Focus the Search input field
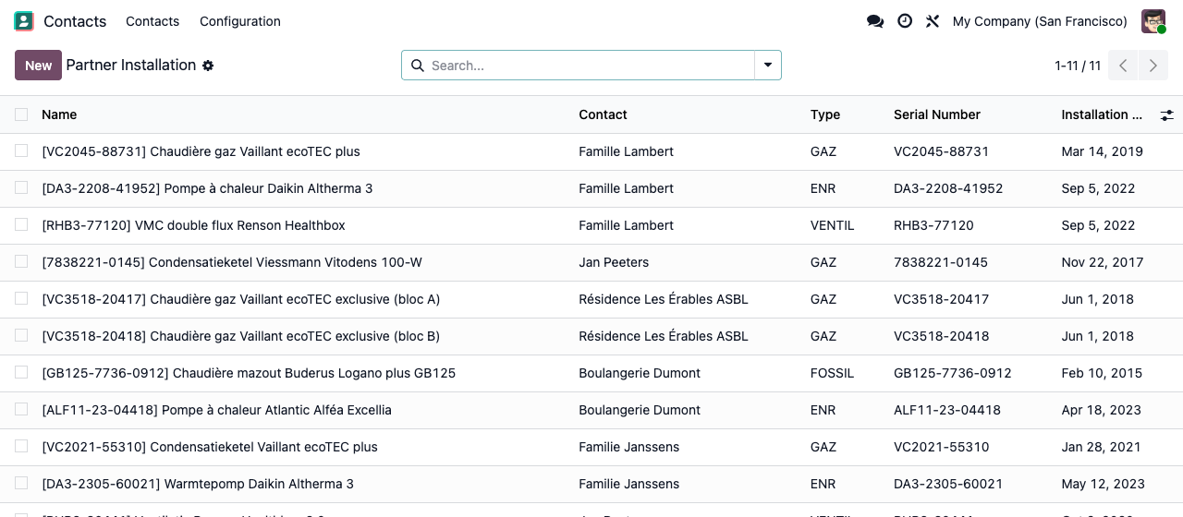The height and width of the screenshot is (517, 1183). 590,66
